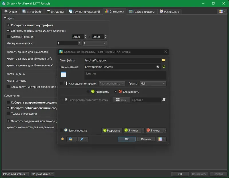The image size is (229, 178).
Task: Click Применить in the Options window
Action: pos(199,174)
